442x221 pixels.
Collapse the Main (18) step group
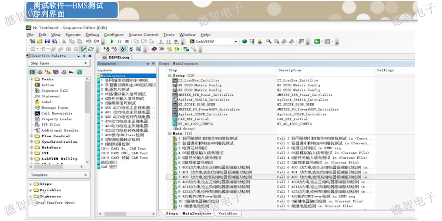170,134
